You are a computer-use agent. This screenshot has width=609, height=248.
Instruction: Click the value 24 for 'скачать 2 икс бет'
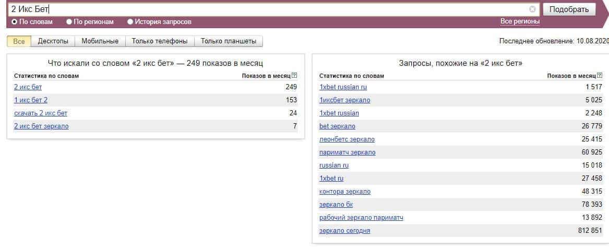[293, 113]
